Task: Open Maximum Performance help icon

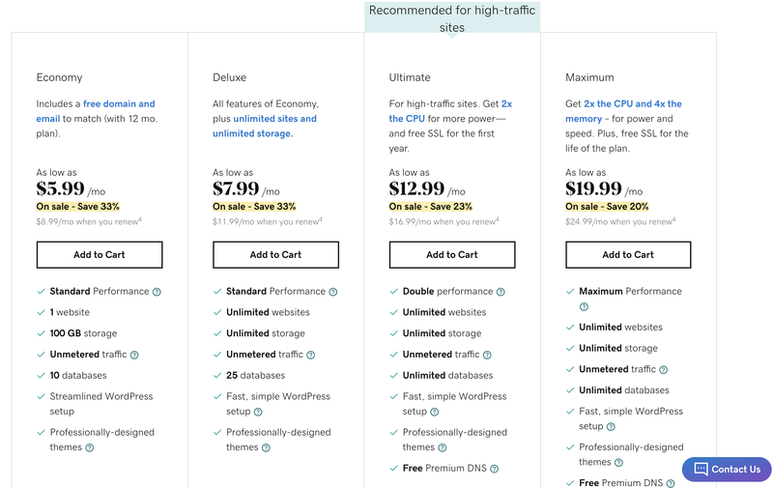Action: pyautogui.click(x=585, y=306)
